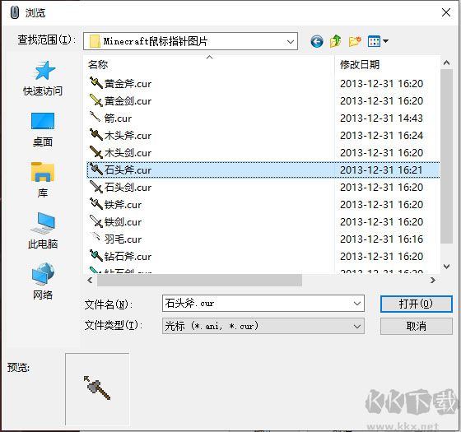Open Network (网络) location
The image size is (461, 432).
pos(43,281)
